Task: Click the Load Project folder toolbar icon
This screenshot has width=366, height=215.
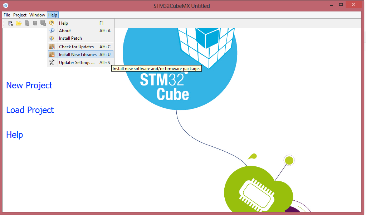Action: point(19,23)
